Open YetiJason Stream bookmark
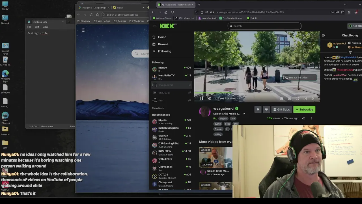The image size is (362, 204). 162,18
